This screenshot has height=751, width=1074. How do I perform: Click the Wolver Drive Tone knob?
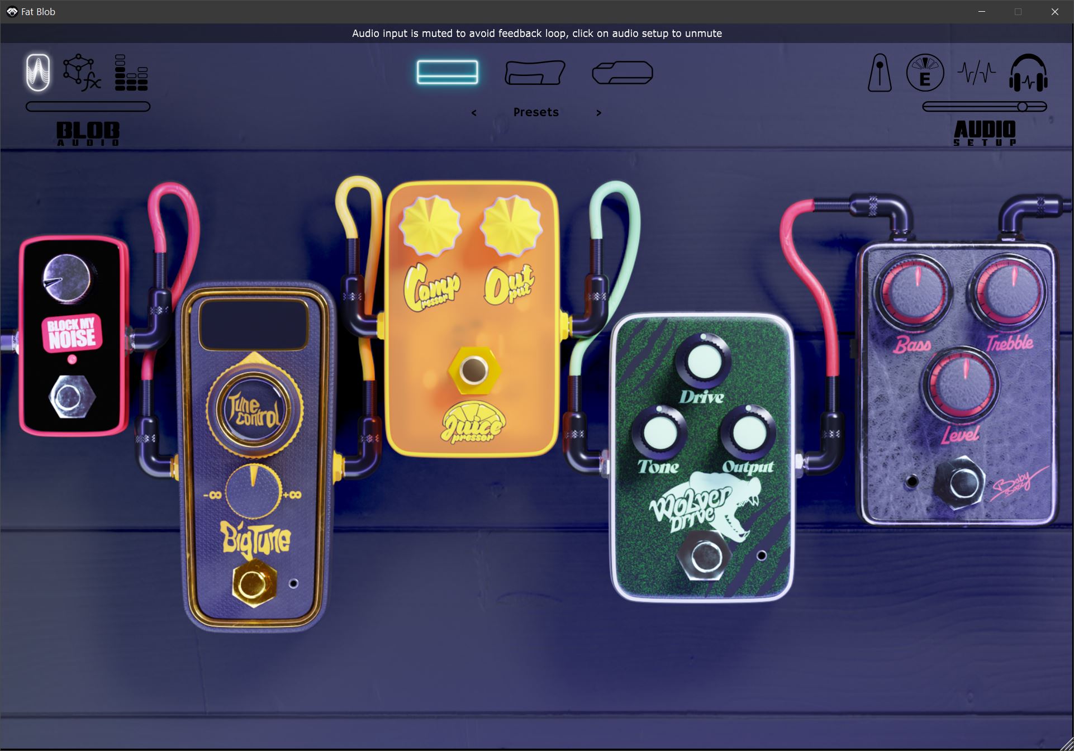659,433
